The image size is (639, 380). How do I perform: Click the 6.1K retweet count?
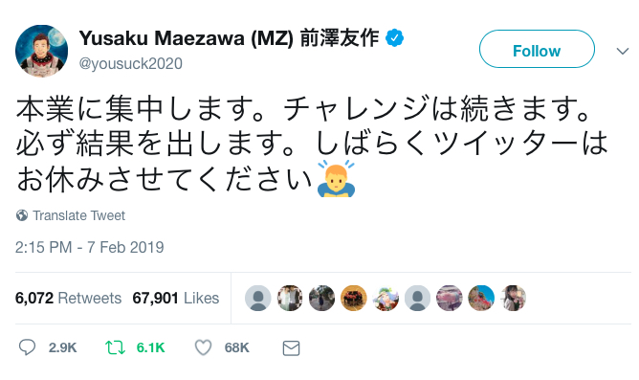click(x=150, y=347)
